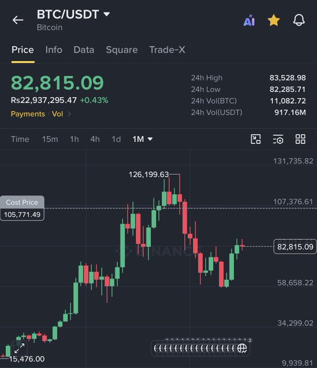This screenshot has width=317, height=368.
Task: Click the globe chart icon near timeline
Action: click(242, 349)
